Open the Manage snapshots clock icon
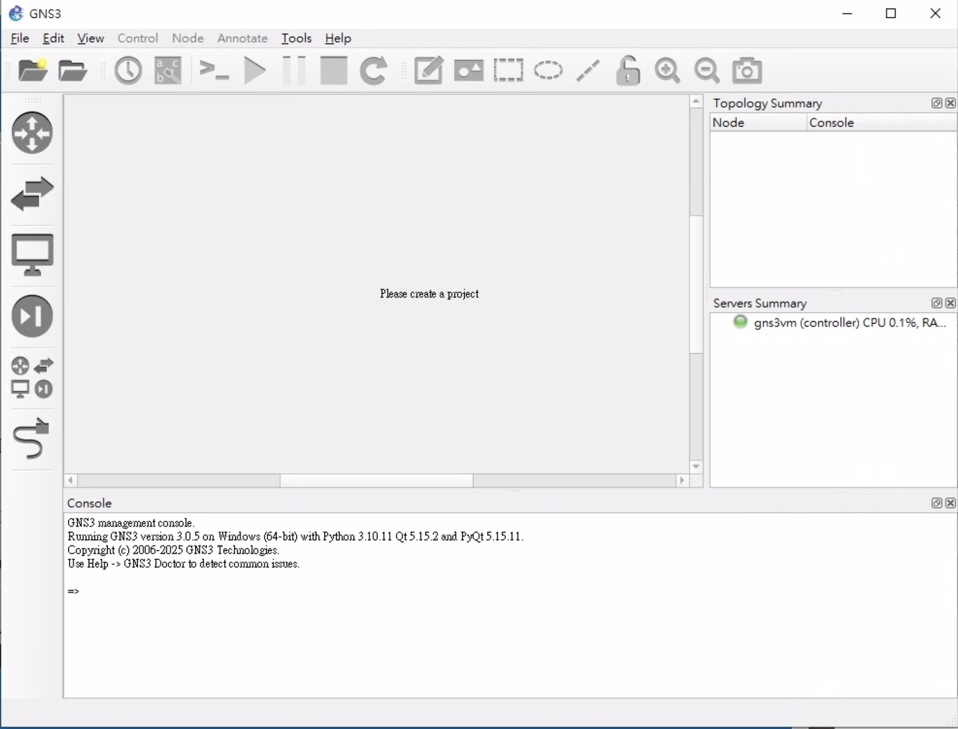Screen dimensions: 958x729 tap(128, 70)
